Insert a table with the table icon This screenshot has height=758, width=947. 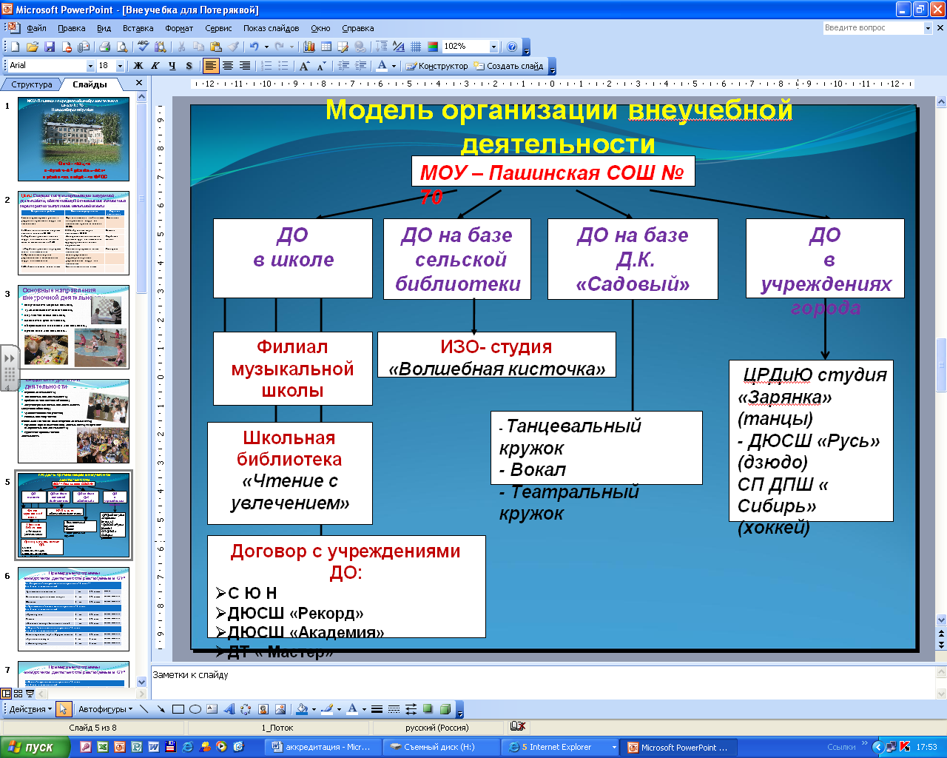pyautogui.click(x=326, y=47)
